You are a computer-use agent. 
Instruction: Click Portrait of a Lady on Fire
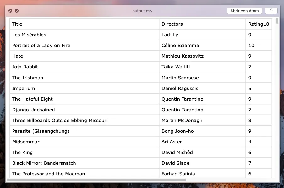point(85,46)
